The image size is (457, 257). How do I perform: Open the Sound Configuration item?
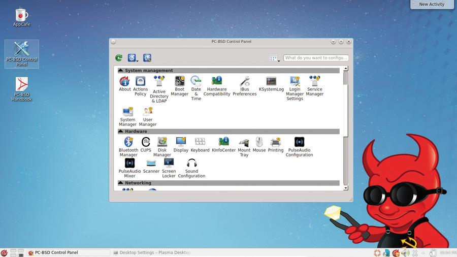coord(191,168)
